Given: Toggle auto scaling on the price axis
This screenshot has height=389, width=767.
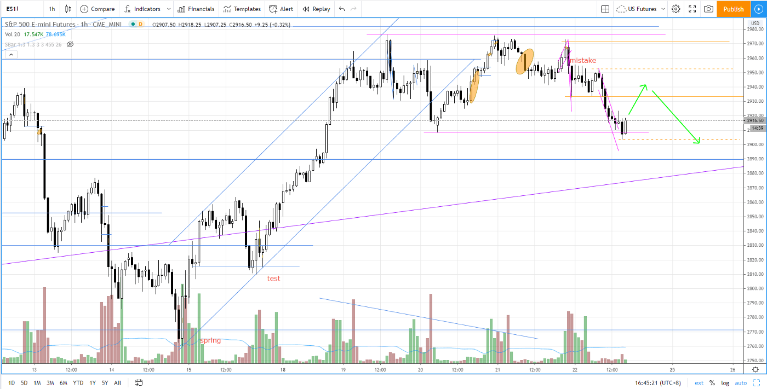Looking at the screenshot, I should coord(741,382).
